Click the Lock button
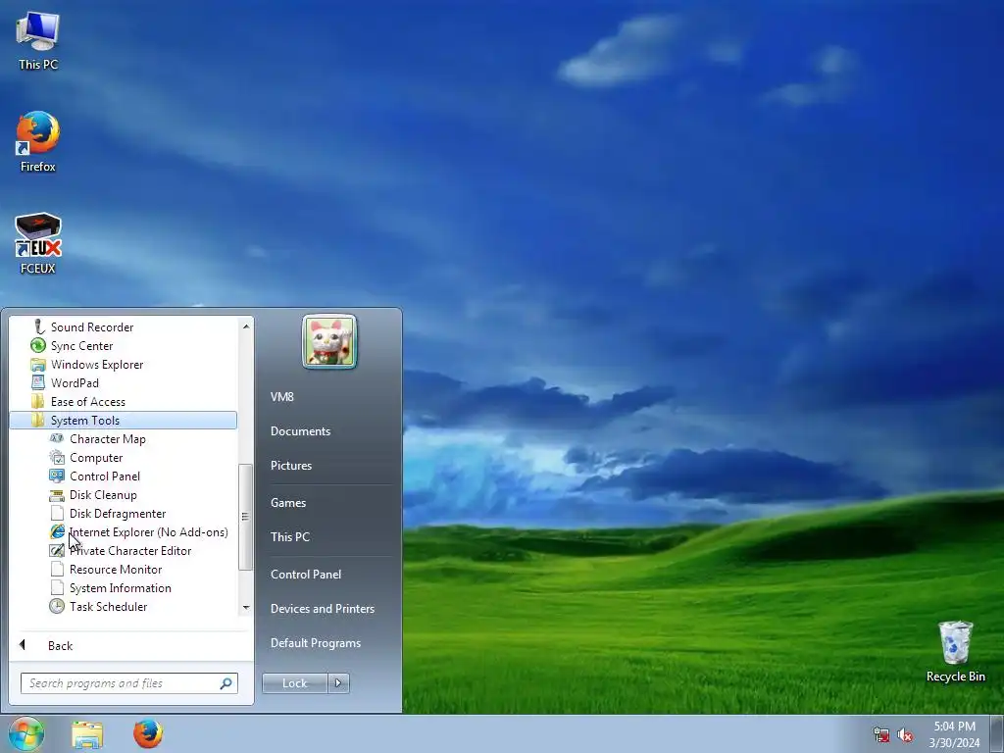Image resolution: width=1004 pixels, height=753 pixels. click(294, 683)
